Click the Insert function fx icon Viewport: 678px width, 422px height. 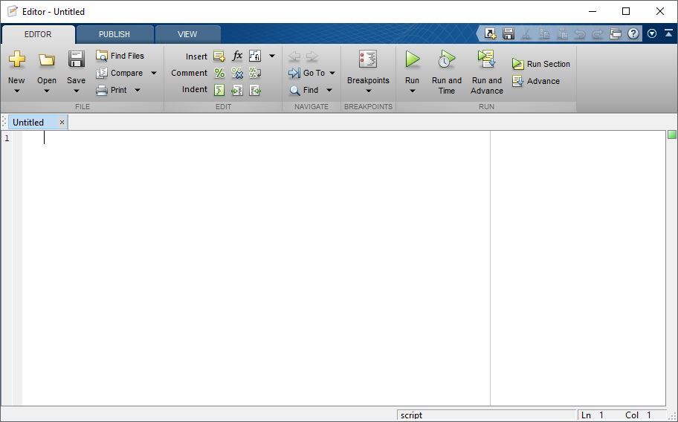coord(237,56)
